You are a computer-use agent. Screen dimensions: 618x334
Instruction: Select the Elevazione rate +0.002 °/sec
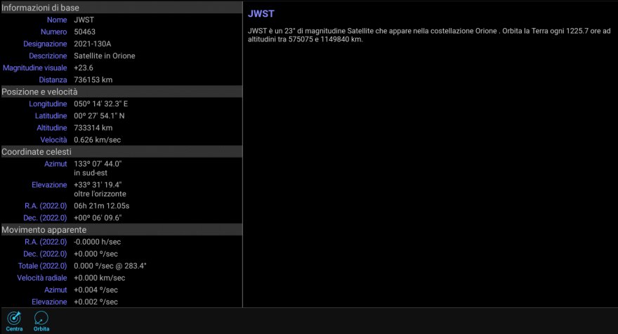tap(96, 302)
